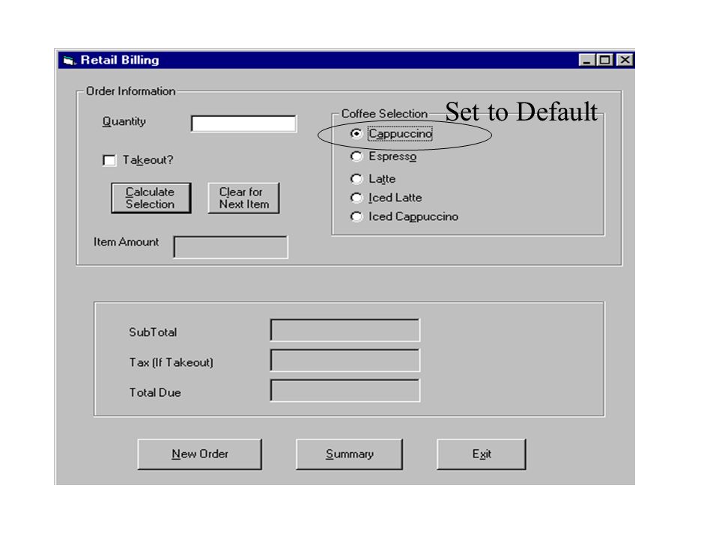Click the Tax (If Takeout) label

click(x=171, y=362)
